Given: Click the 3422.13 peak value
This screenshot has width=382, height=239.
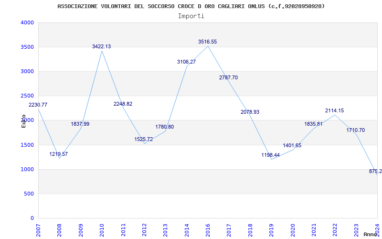Looking at the screenshot, I should 101,46.
